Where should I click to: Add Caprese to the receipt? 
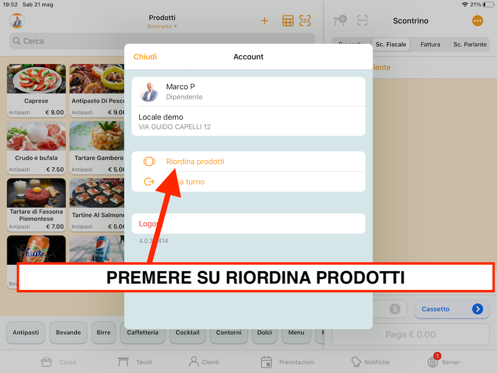(36, 91)
